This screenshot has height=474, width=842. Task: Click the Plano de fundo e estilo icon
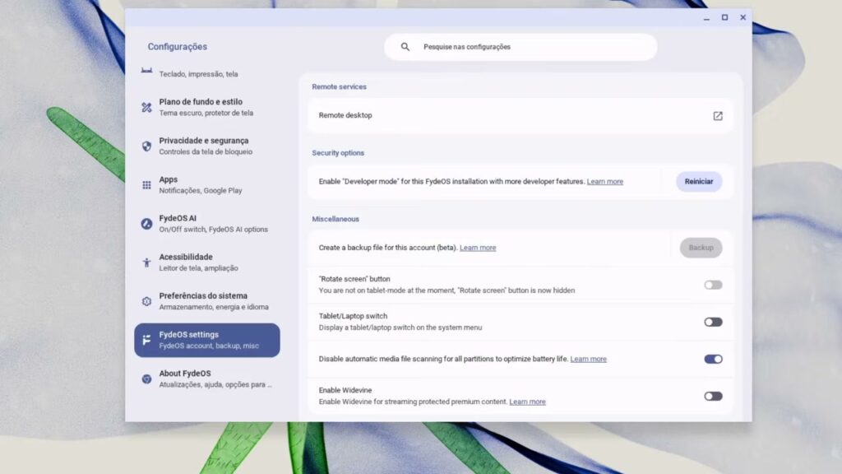coord(146,108)
